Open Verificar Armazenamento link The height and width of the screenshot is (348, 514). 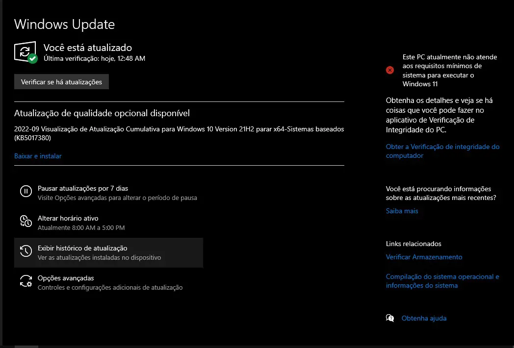[424, 257]
